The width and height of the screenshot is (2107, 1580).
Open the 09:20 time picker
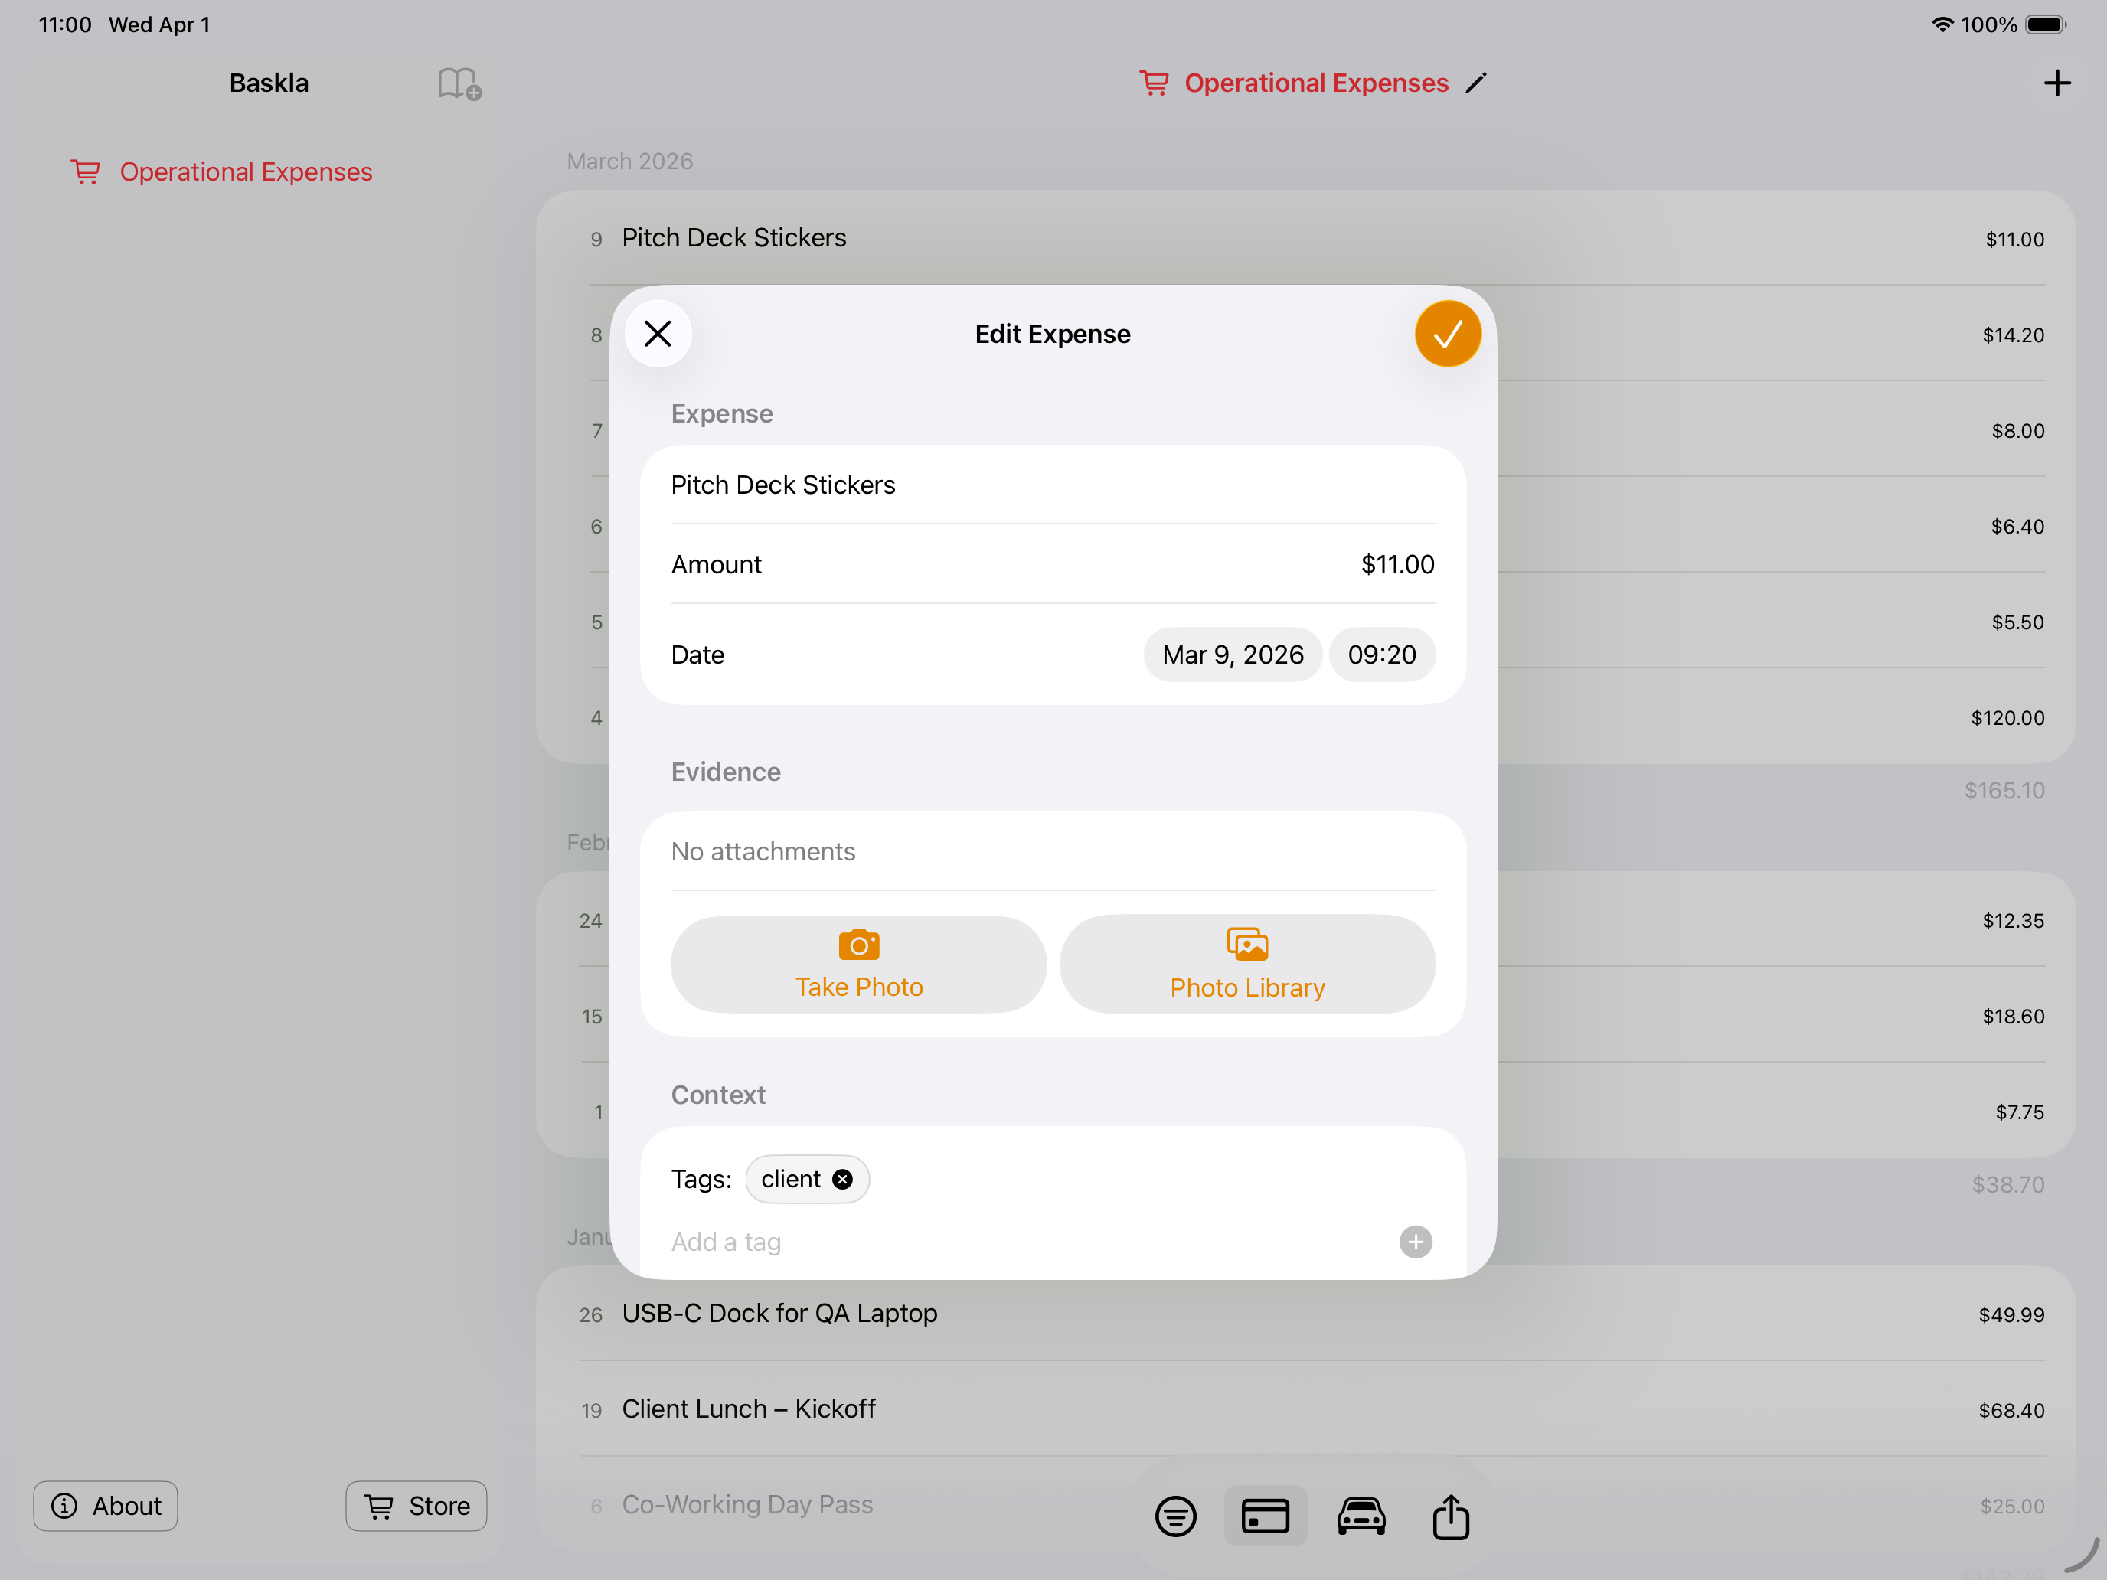tap(1381, 655)
